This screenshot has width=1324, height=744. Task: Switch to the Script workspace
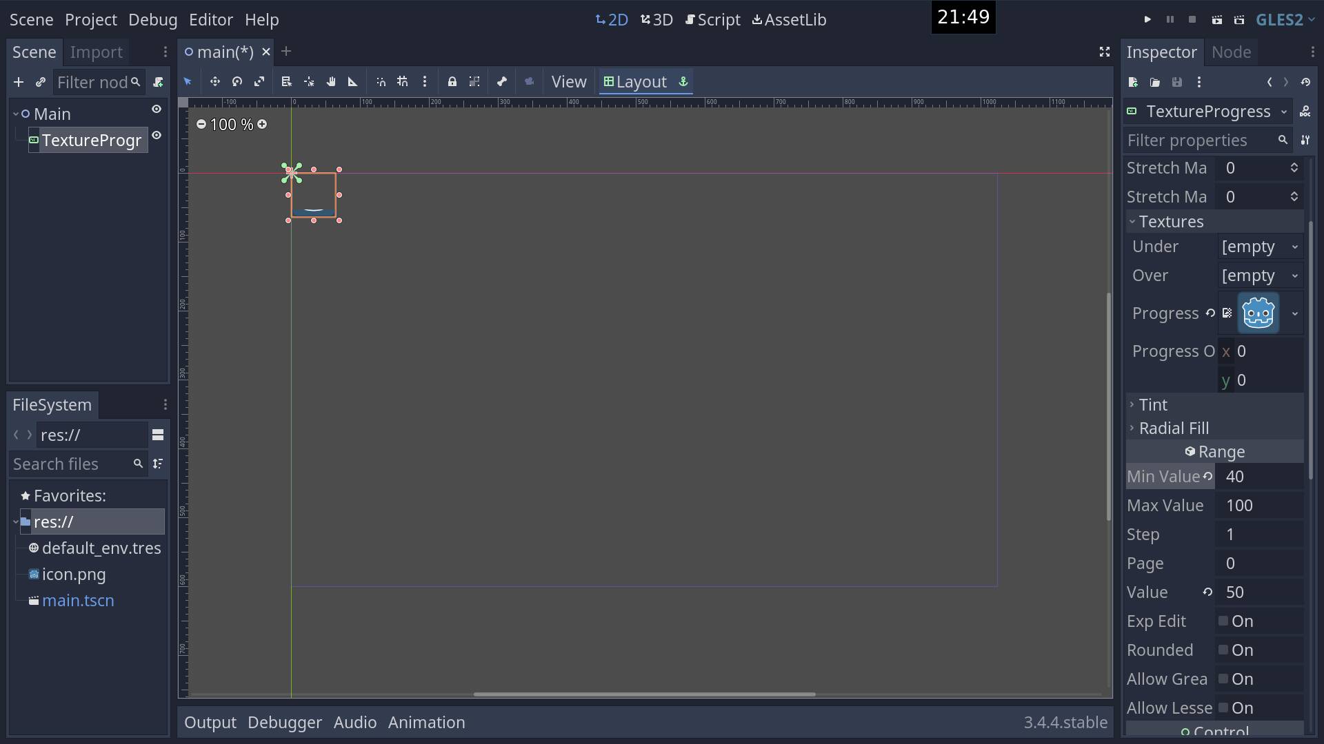[x=713, y=20]
